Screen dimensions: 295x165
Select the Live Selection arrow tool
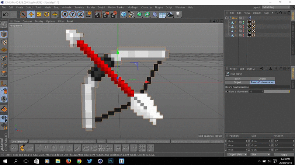coord(23,14)
